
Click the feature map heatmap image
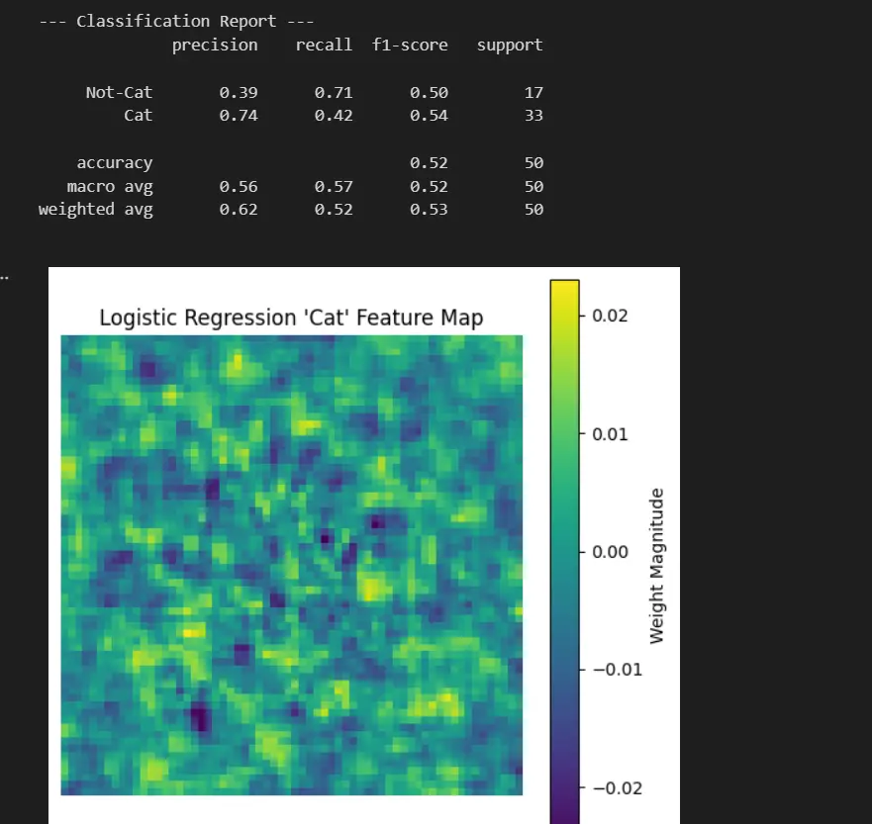pos(291,565)
